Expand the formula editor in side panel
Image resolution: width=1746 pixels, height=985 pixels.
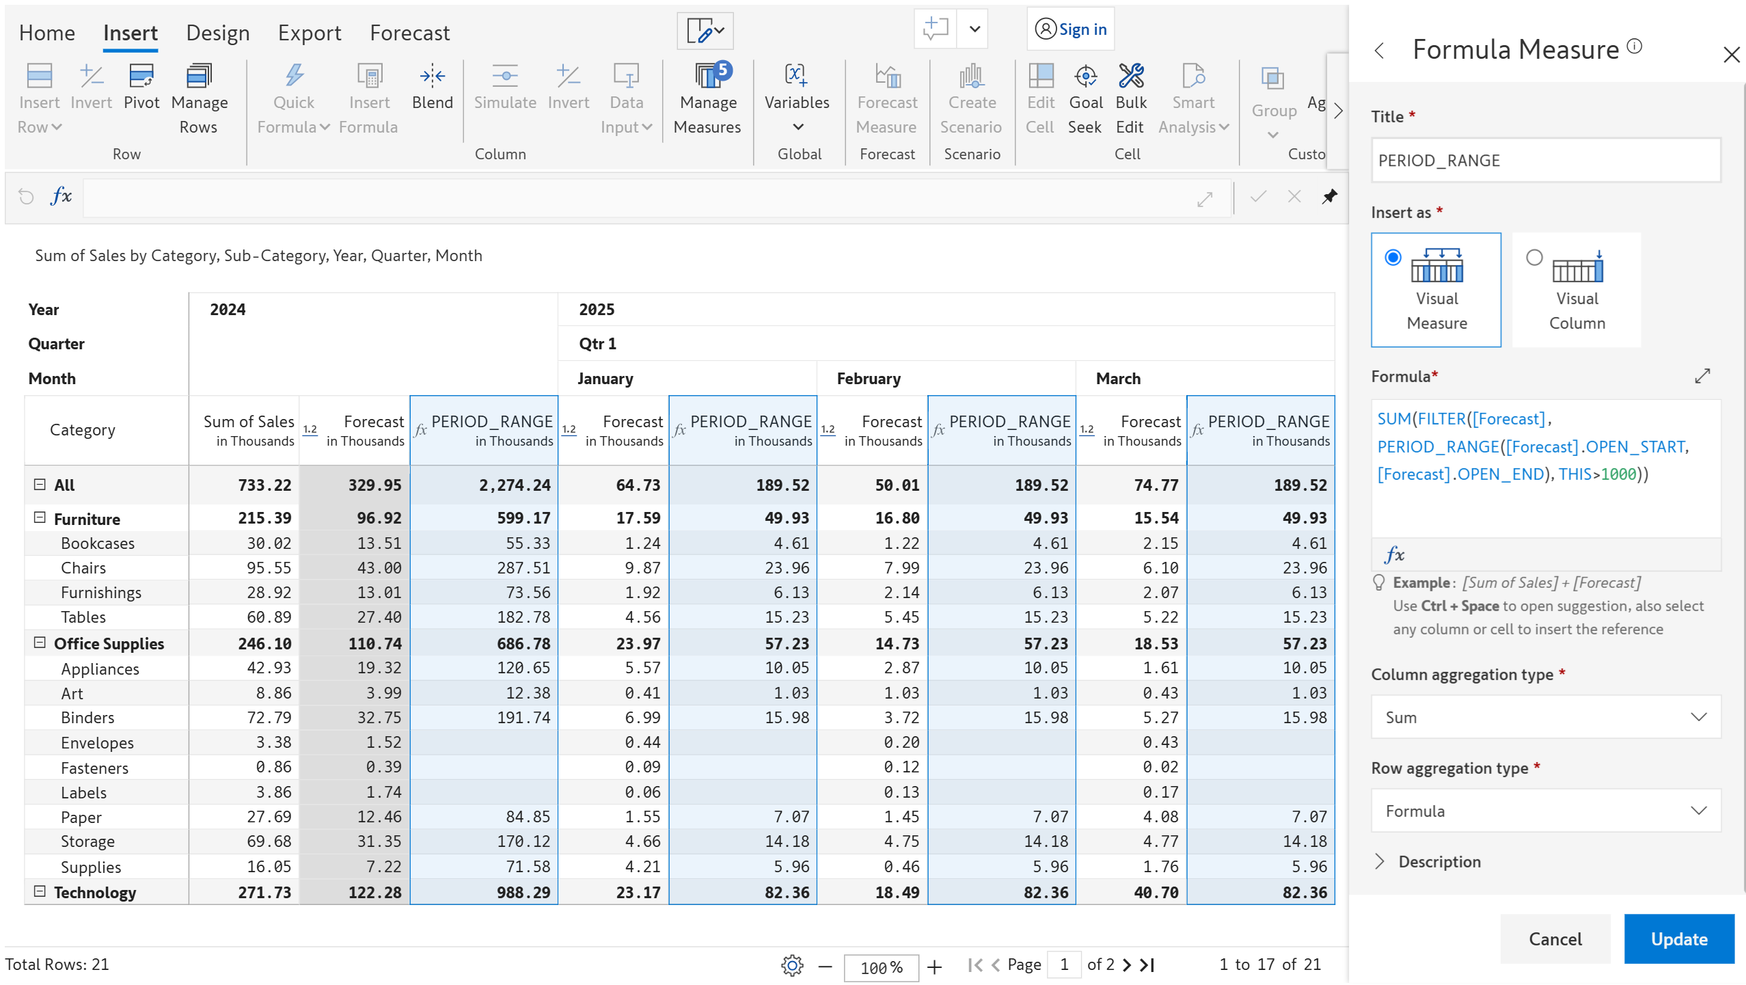click(1702, 376)
